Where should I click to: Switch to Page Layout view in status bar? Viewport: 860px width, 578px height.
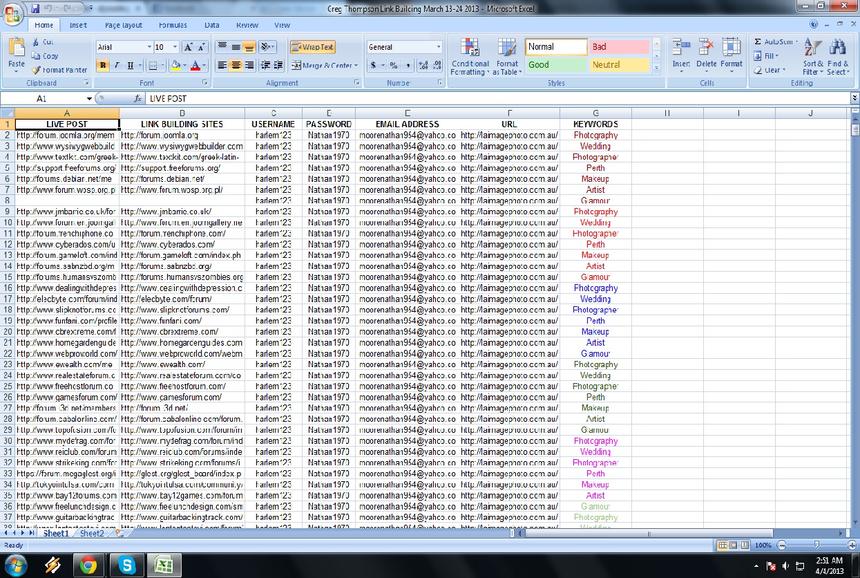[734, 546]
